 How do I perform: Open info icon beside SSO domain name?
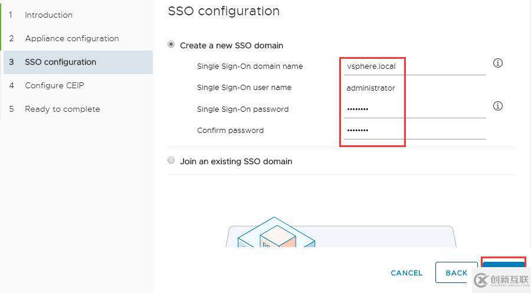(497, 63)
